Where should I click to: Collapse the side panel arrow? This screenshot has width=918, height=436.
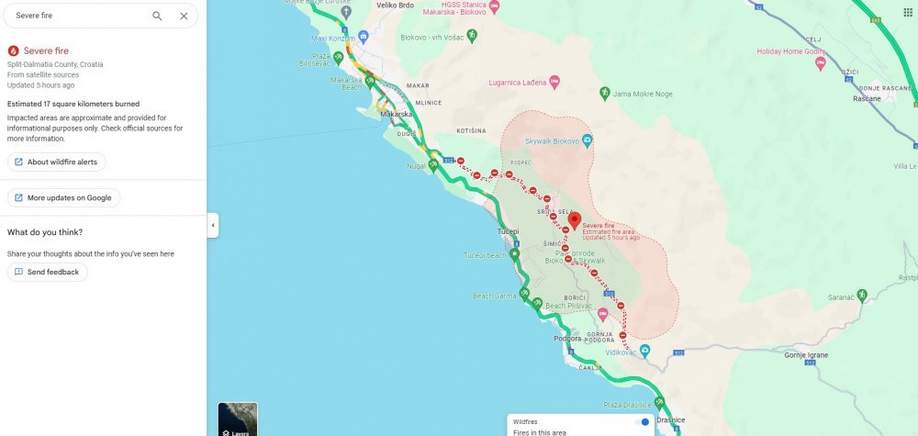point(213,225)
